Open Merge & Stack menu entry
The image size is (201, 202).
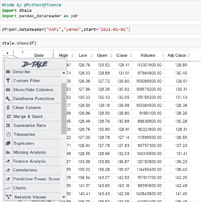33,117
